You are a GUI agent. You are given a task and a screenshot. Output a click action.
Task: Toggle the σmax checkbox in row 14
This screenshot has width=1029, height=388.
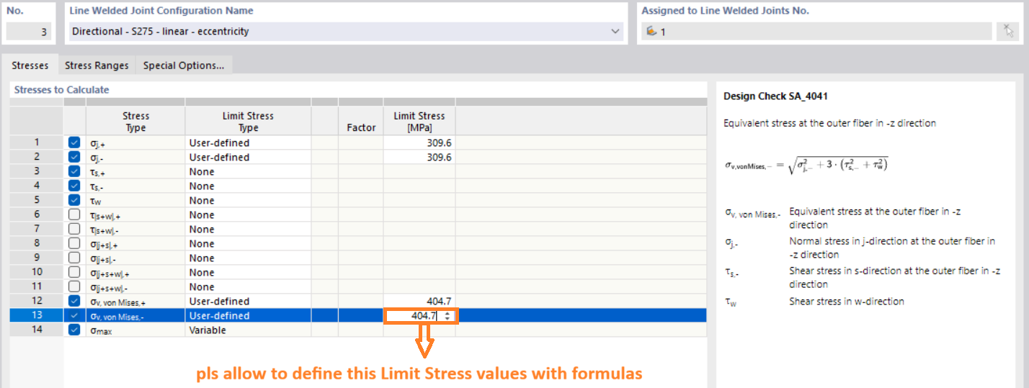click(x=74, y=330)
